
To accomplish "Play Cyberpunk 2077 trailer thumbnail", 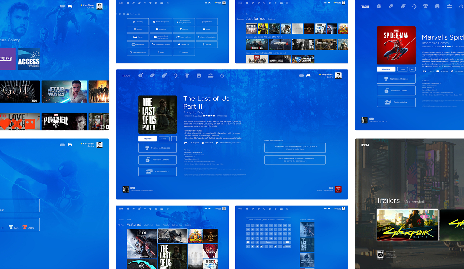I will pyautogui.click(x=407, y=225).
